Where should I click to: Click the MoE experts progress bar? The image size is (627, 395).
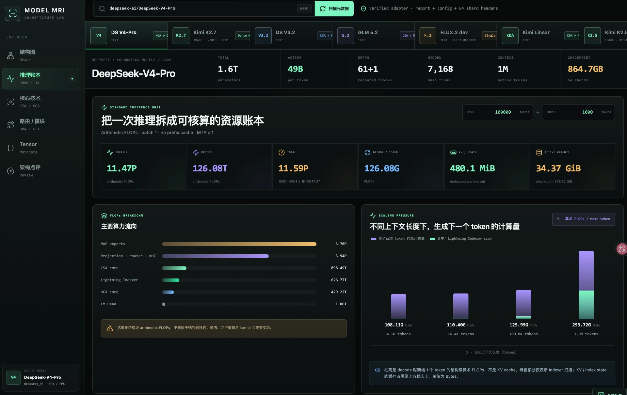239,244
